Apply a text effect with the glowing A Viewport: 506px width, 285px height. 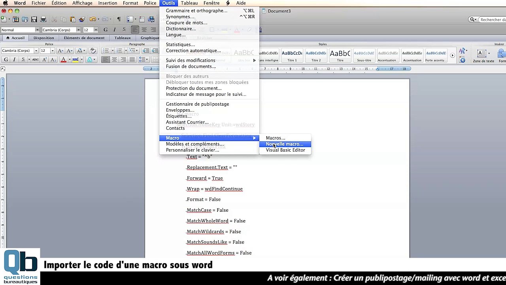[90, 60]
